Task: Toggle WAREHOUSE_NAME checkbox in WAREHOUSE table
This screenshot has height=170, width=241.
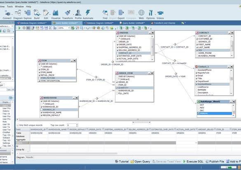Action: point(42,113)
